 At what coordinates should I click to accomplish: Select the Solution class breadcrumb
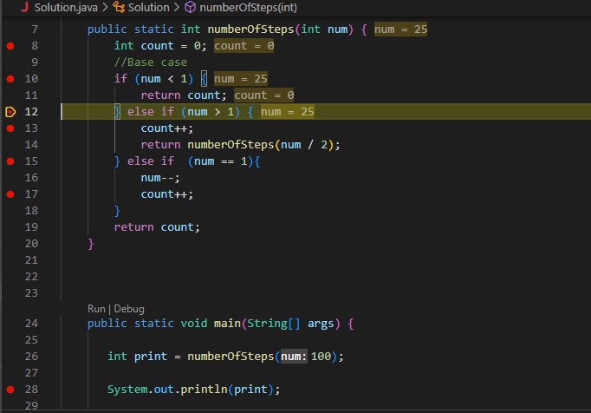(148, 7)
